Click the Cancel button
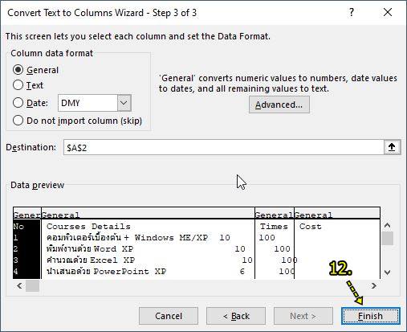 169,316
